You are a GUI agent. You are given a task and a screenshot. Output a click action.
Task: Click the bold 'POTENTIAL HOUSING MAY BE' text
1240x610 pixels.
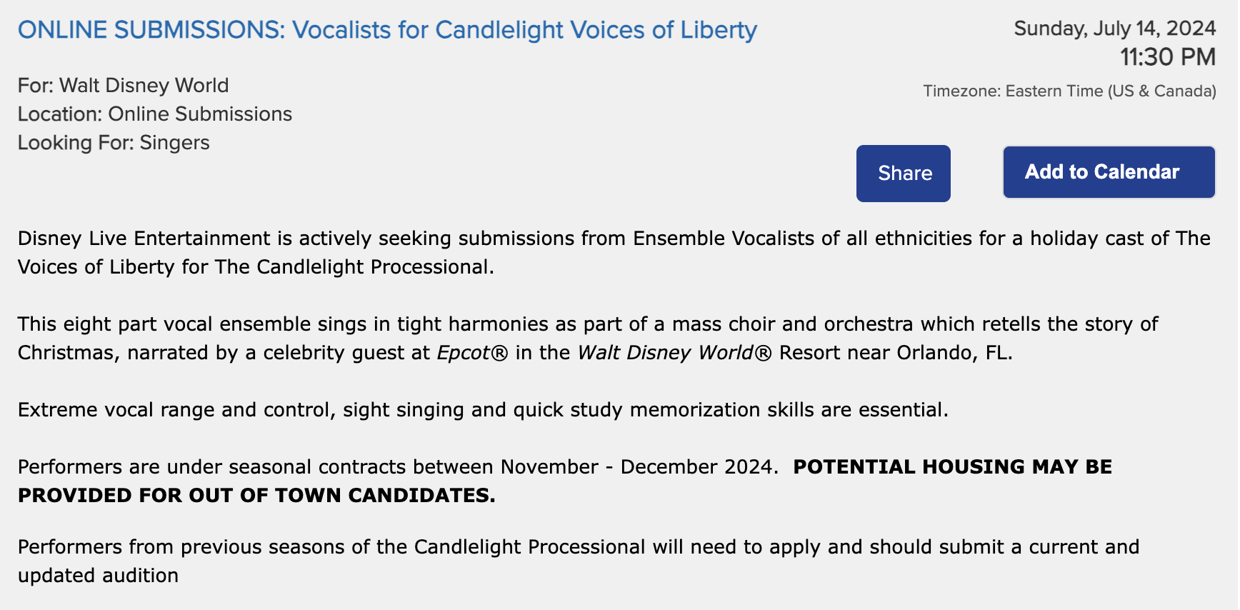952,467
